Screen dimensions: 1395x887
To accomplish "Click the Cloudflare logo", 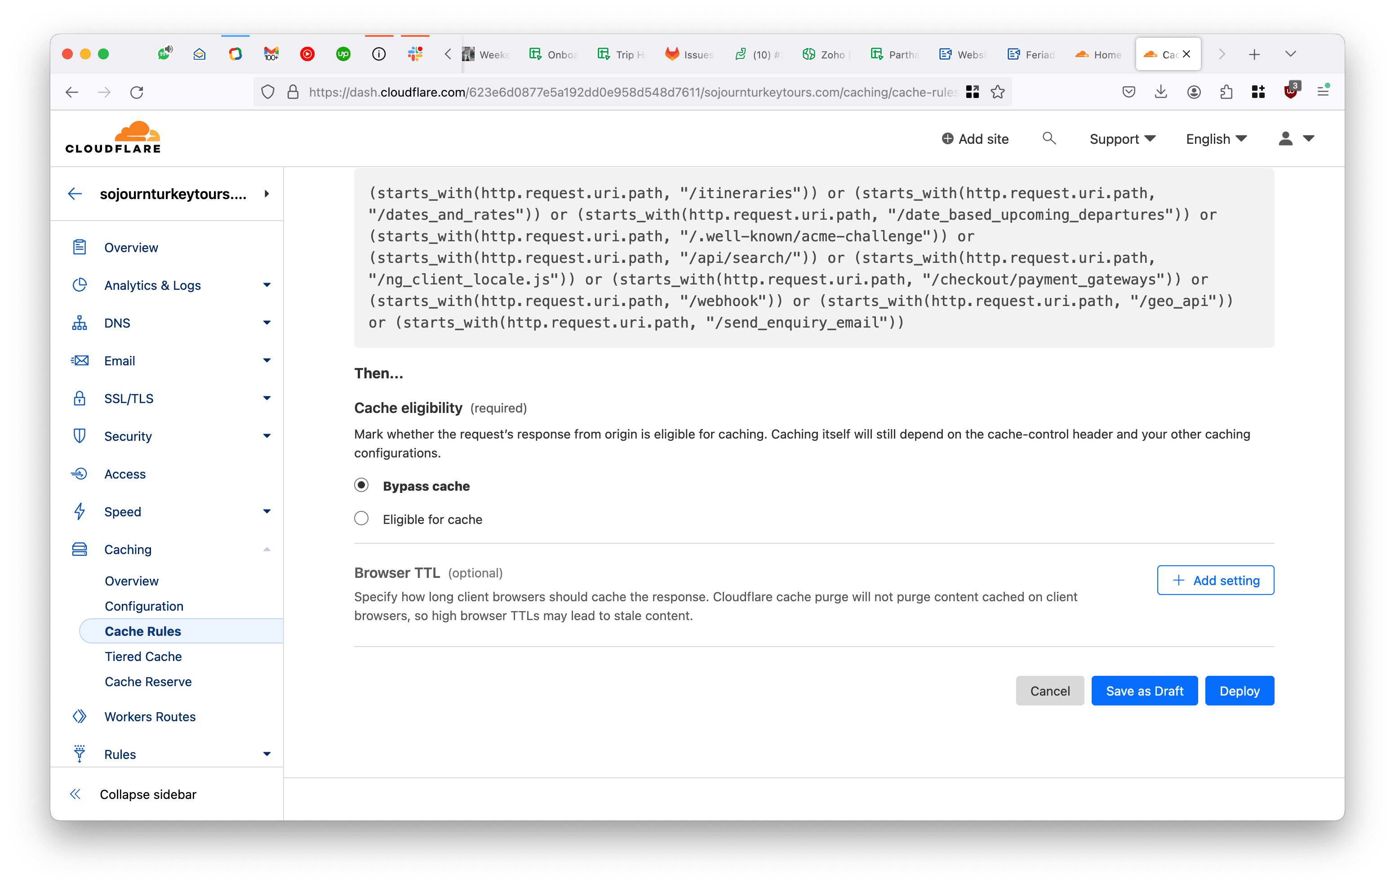I will tap(113, 138).
